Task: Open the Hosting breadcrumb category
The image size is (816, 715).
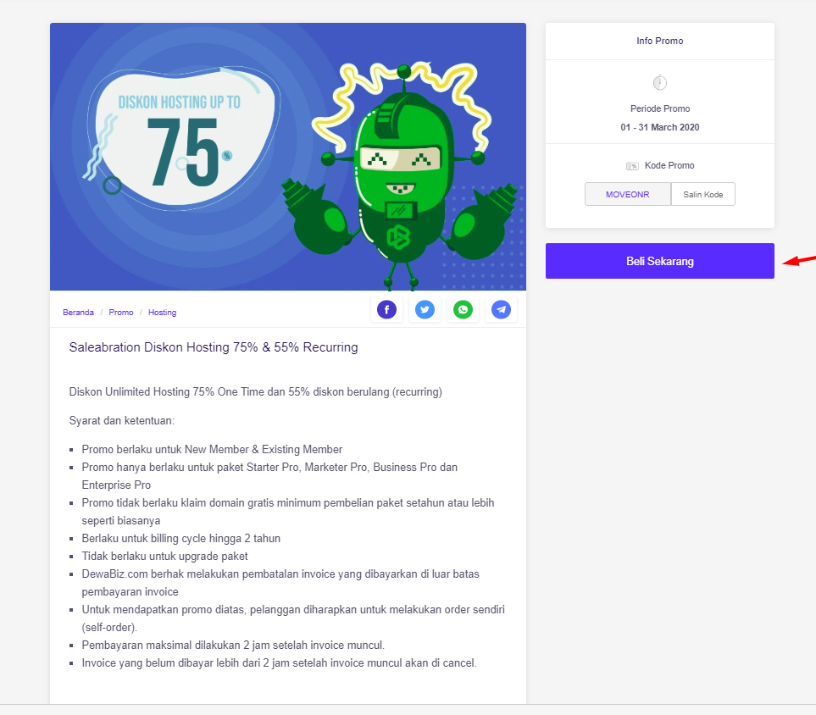Action: click(x=162, y=313)
